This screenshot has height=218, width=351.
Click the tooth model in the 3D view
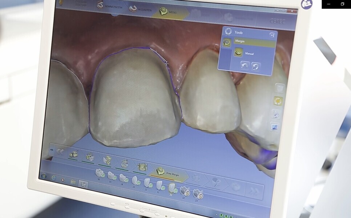pos(134,98)
